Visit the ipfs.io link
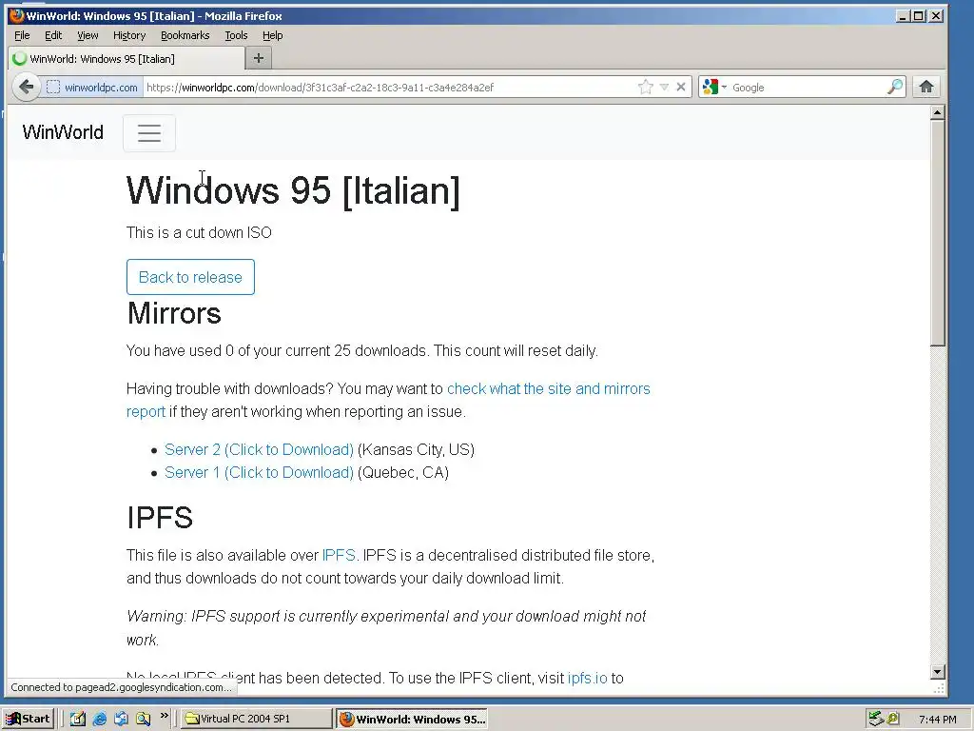 coord(587,678)
